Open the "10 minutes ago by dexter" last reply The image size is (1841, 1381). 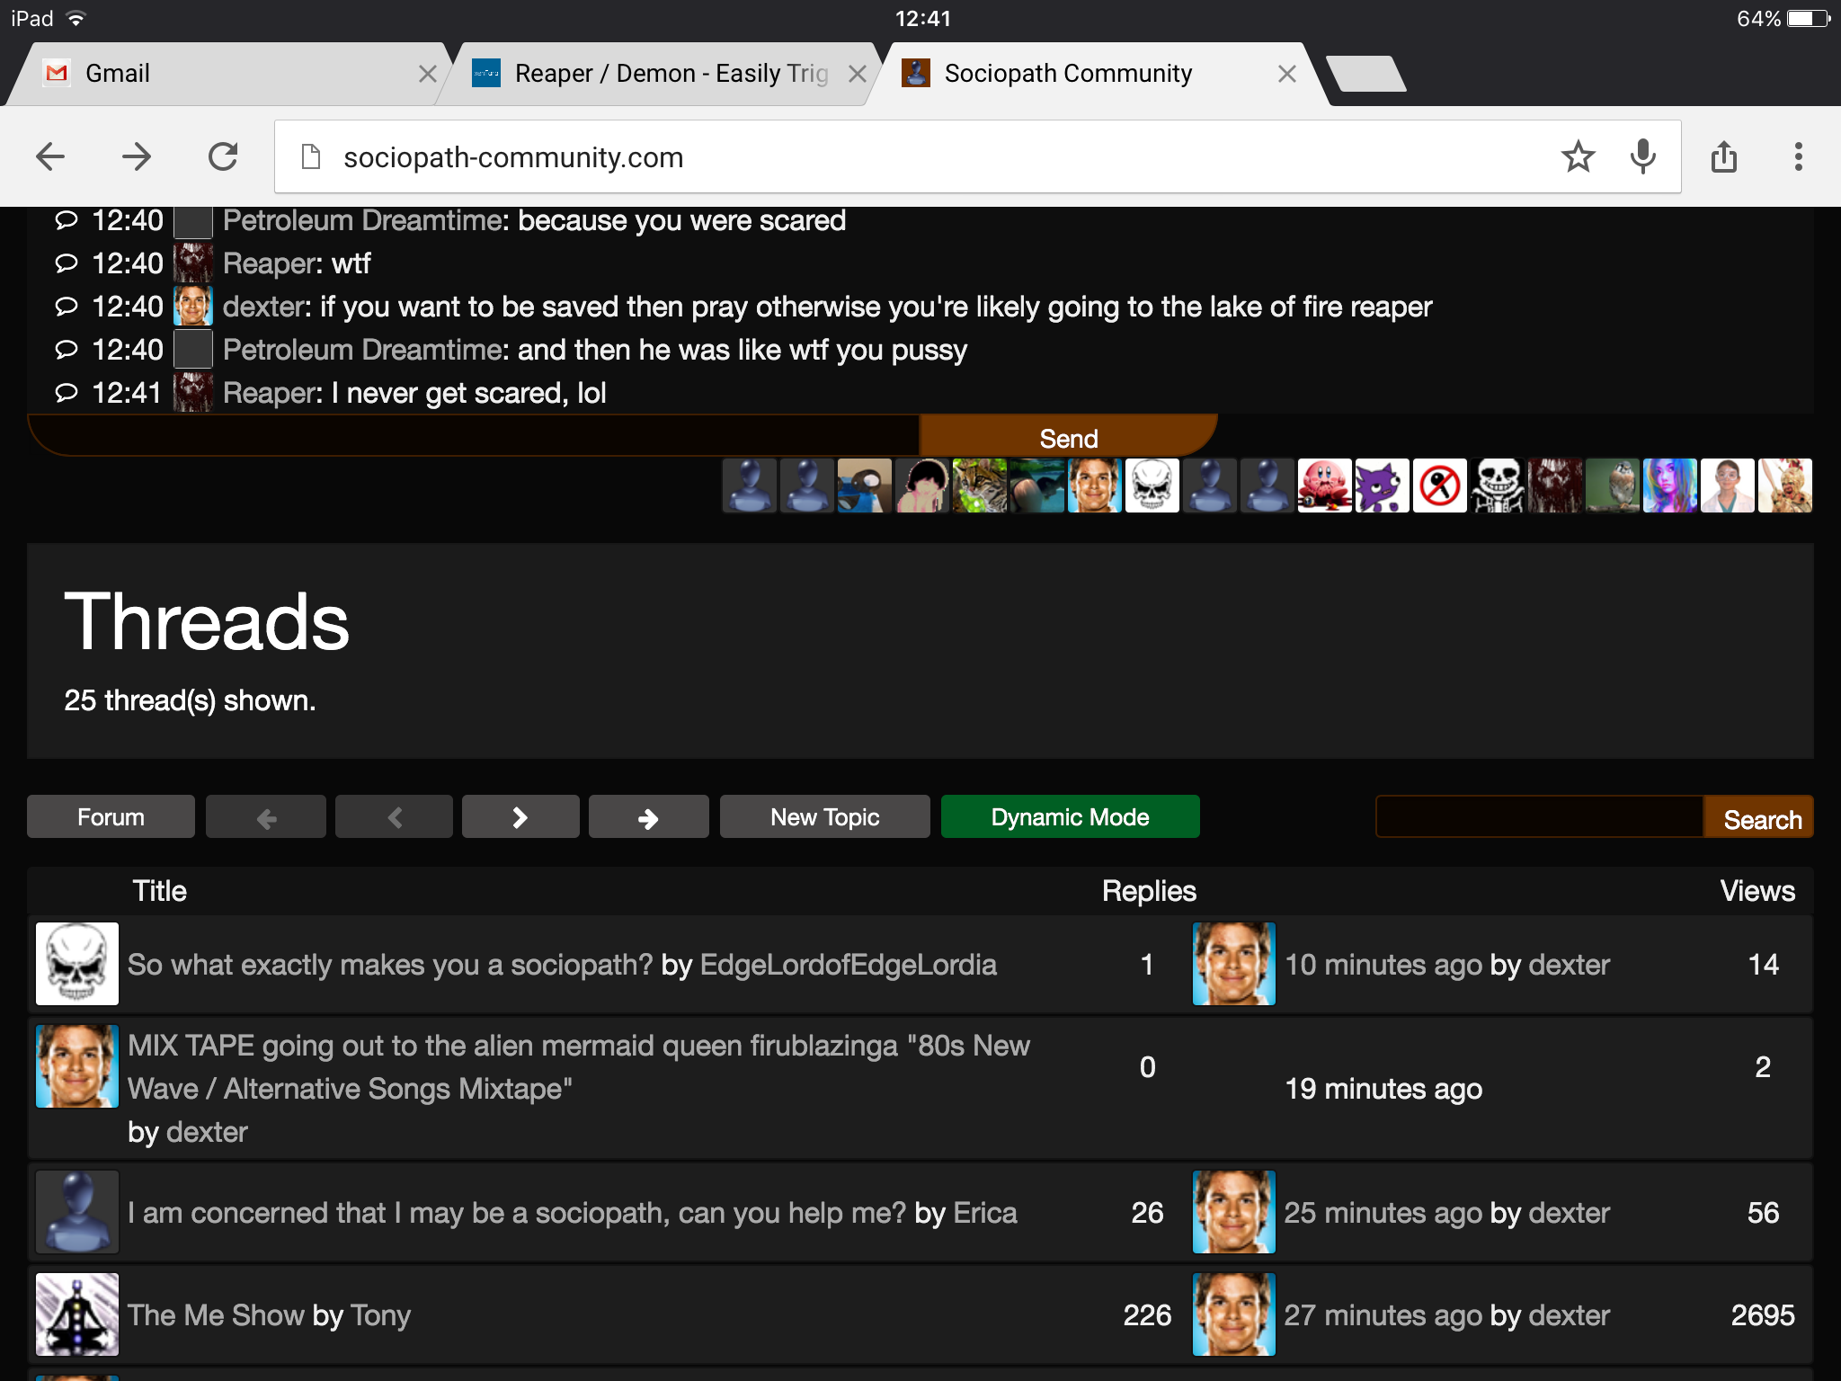[1447, 965]
